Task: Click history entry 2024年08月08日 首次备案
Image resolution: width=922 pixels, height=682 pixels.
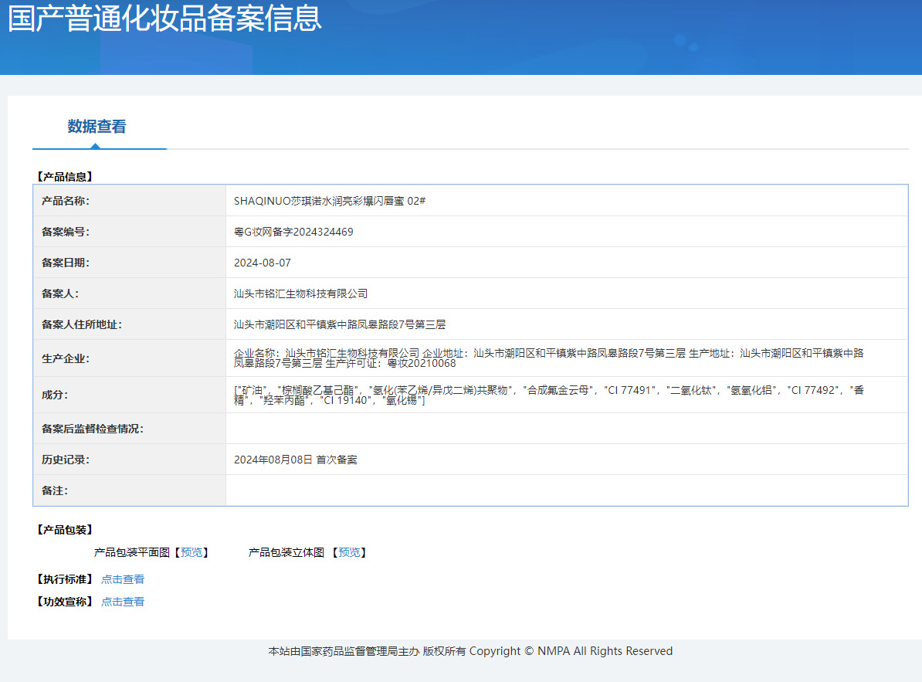Action: click(295, 460)
